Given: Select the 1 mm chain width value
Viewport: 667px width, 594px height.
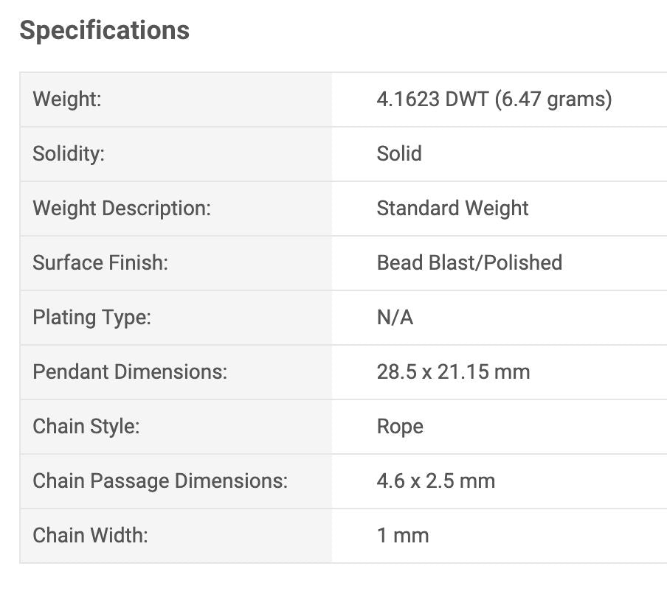Looking at the screenshot, I should pyautogui.click(x=402, y=535).
